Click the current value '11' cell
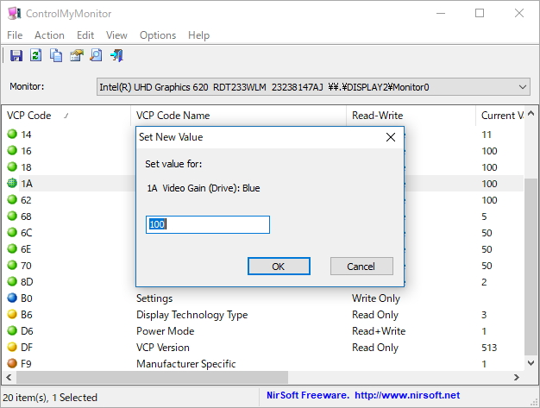The height and width of the screenshot is (408, 540). point(487,135)
